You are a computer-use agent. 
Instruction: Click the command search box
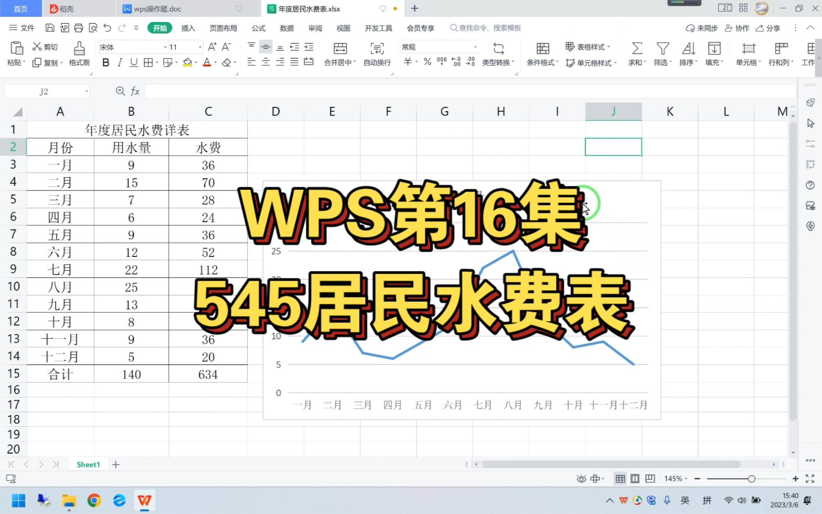coord(486,28)
